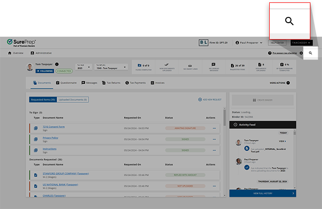Open the Tax Payments tab
322x209 pixels.
135,83
